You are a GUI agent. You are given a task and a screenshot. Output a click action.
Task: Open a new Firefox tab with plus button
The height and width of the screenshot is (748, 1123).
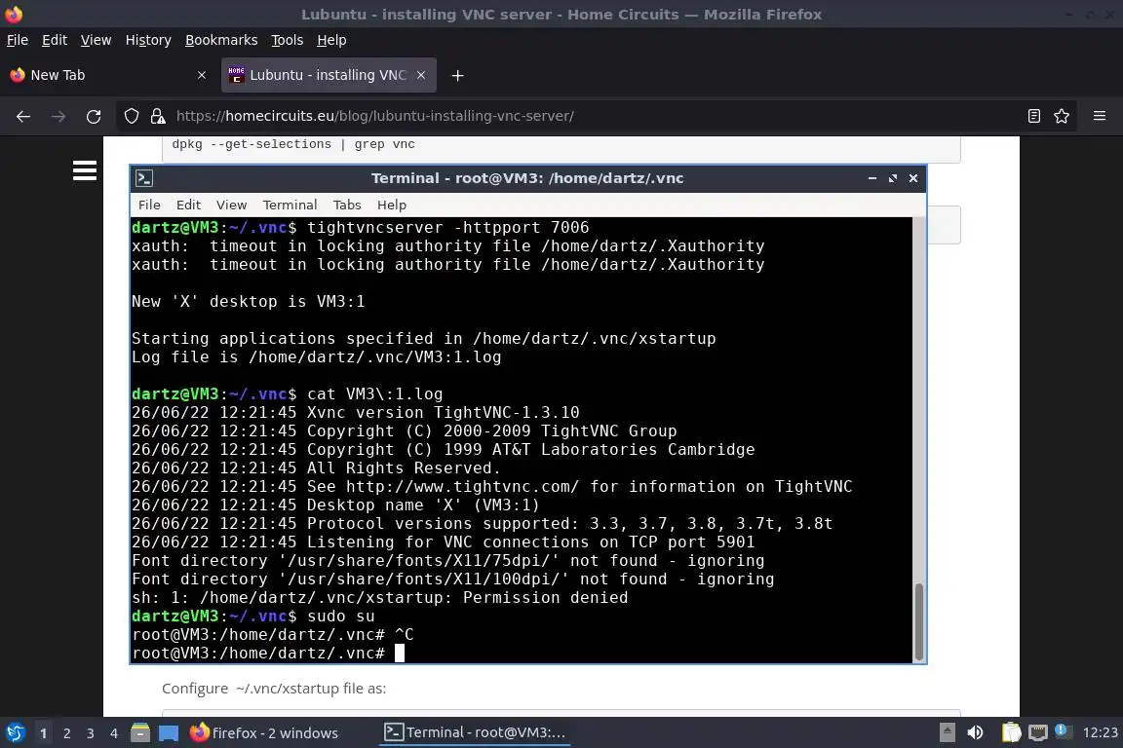(x=457, y=75)
